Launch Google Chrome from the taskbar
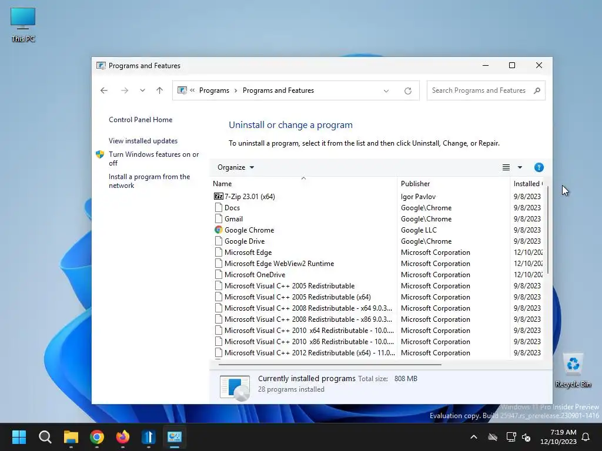The height and width of the screenshot is (451, 602). coord(97,437)
